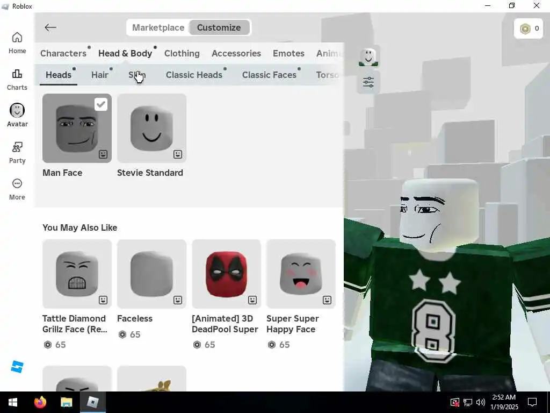Open the avatar settings sliders icon

pyautogui.click(x=368, y=82)
